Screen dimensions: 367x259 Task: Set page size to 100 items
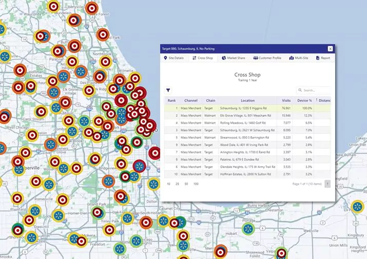tap(196, 184)
